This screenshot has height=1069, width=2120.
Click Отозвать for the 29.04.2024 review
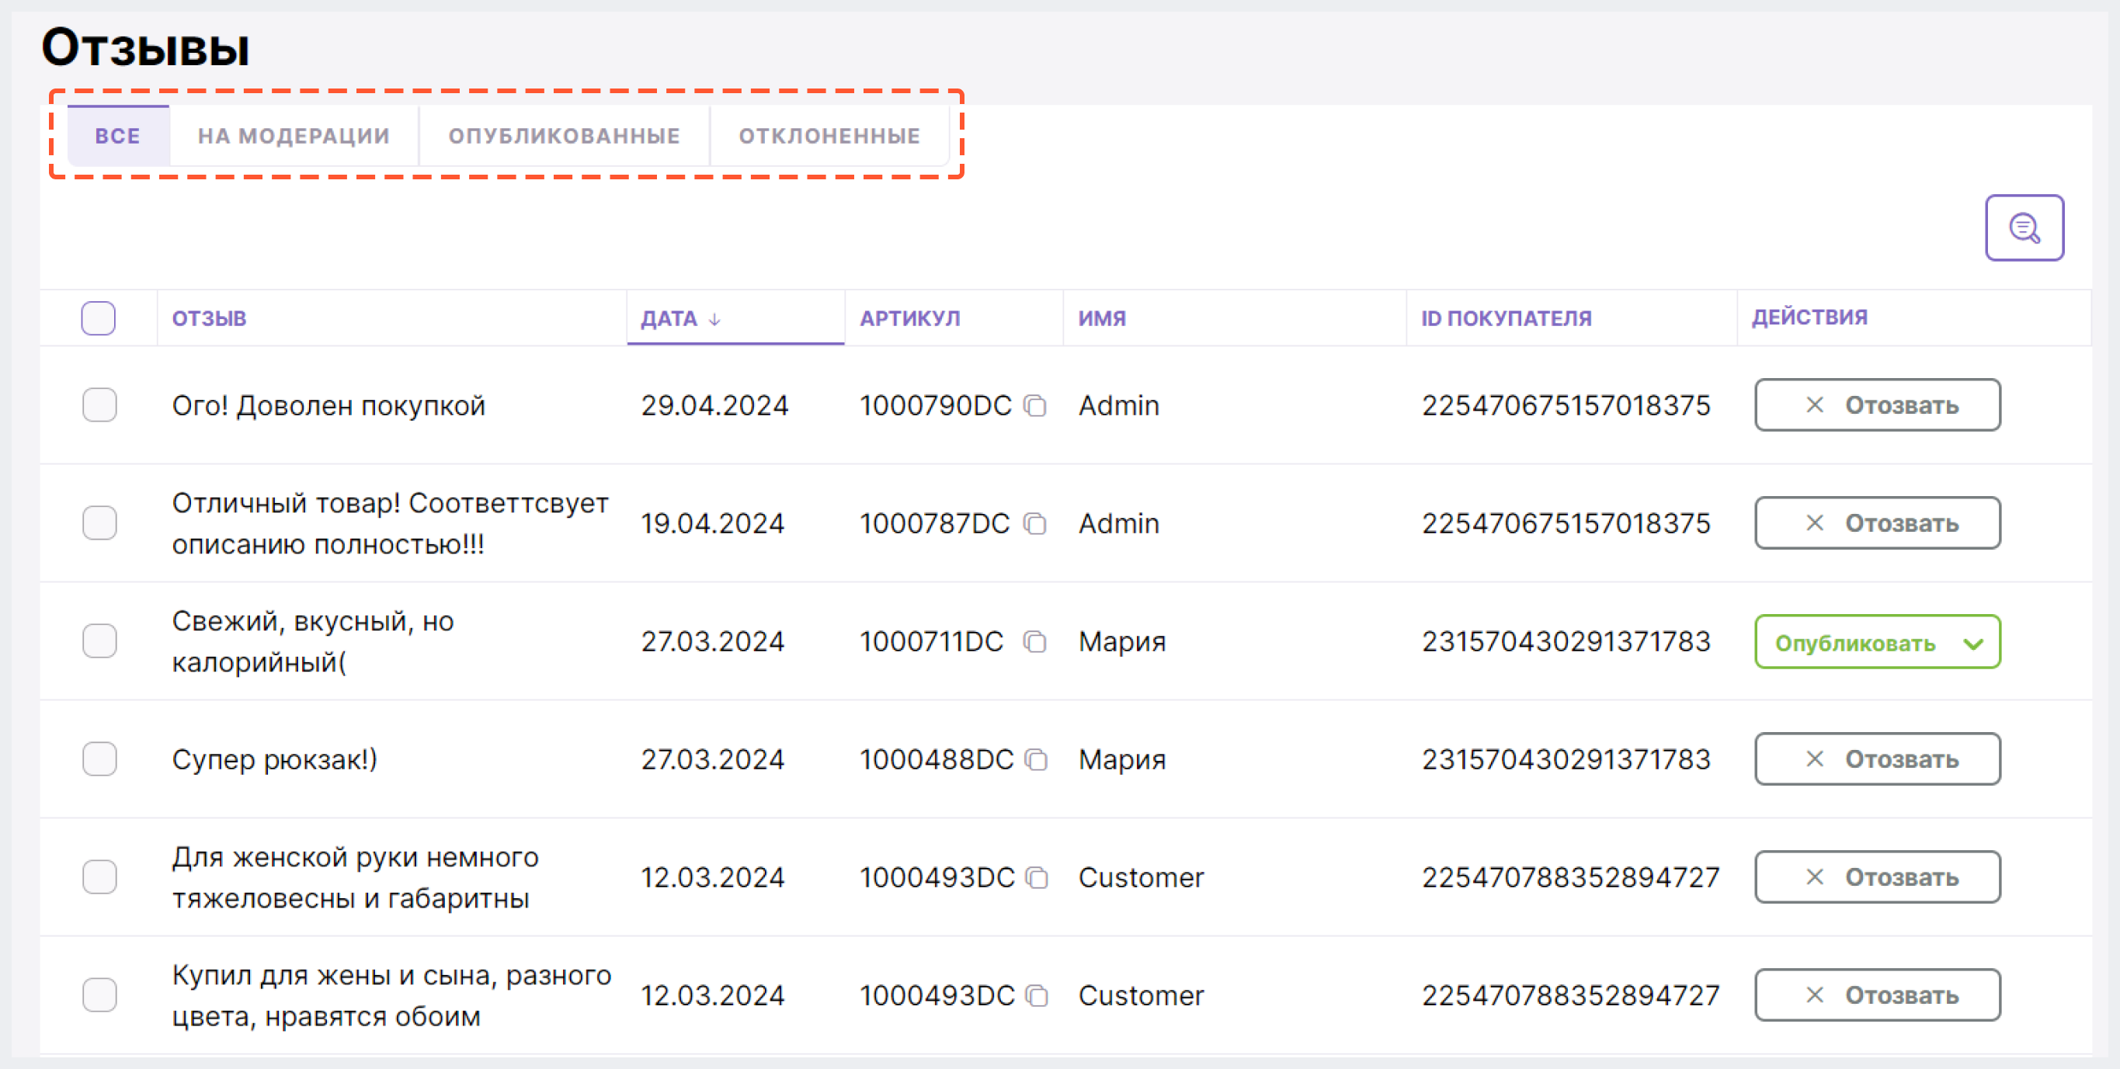point(1877,405)
